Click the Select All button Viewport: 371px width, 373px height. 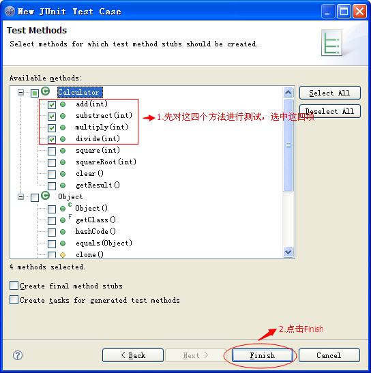tap(330, 93)
